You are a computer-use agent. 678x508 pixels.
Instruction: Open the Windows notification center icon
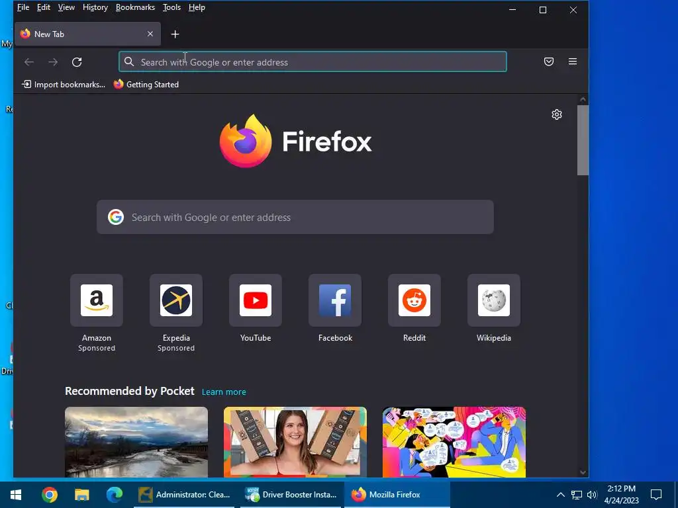tap(656, 495)
